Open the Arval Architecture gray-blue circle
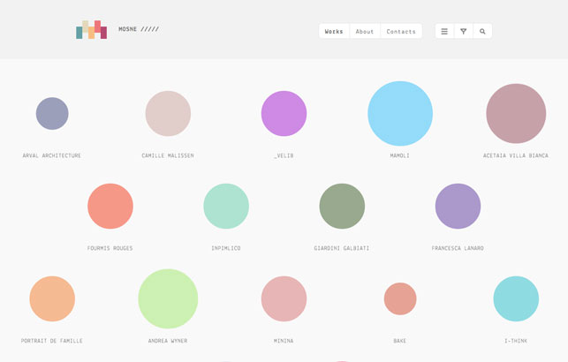 click(x=52, y=113)
